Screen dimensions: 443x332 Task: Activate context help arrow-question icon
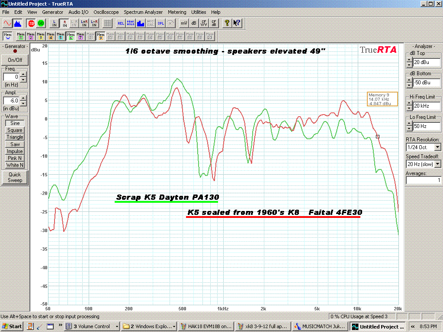click(237, 23)
